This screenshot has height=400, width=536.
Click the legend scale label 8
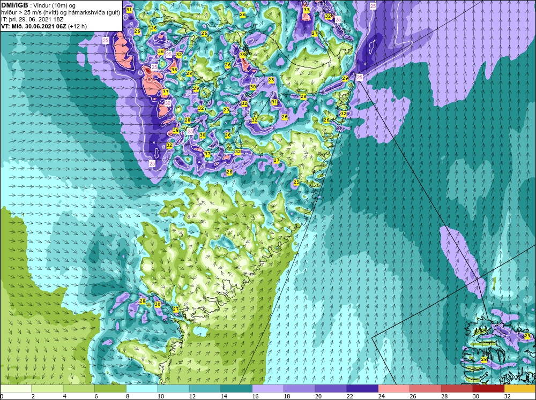pyautogui.click(x=128, y=396)
